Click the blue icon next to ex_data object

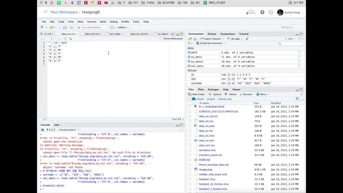(189, 57)
